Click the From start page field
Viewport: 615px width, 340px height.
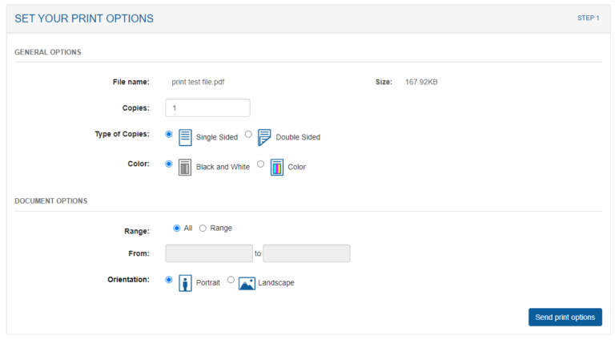(x=208, y=253)
